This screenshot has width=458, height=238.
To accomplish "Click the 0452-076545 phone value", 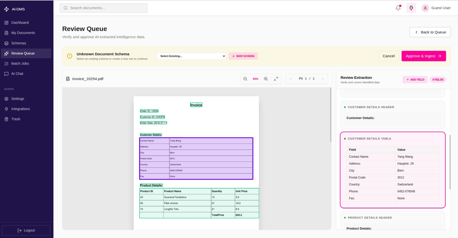I will 417,191.
